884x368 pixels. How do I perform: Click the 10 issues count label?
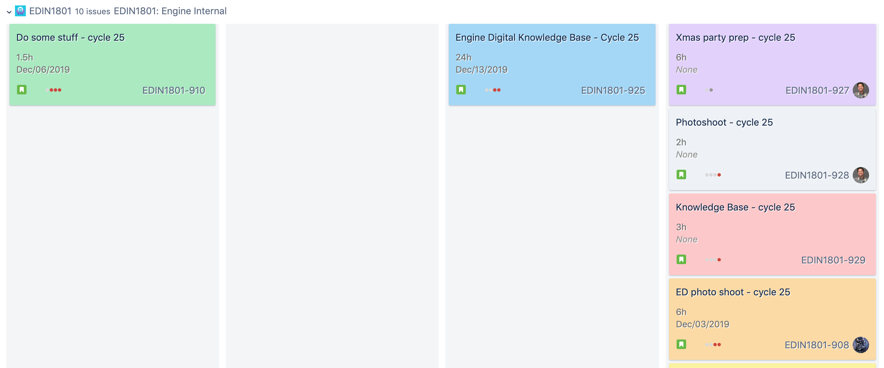click(92, 12)
